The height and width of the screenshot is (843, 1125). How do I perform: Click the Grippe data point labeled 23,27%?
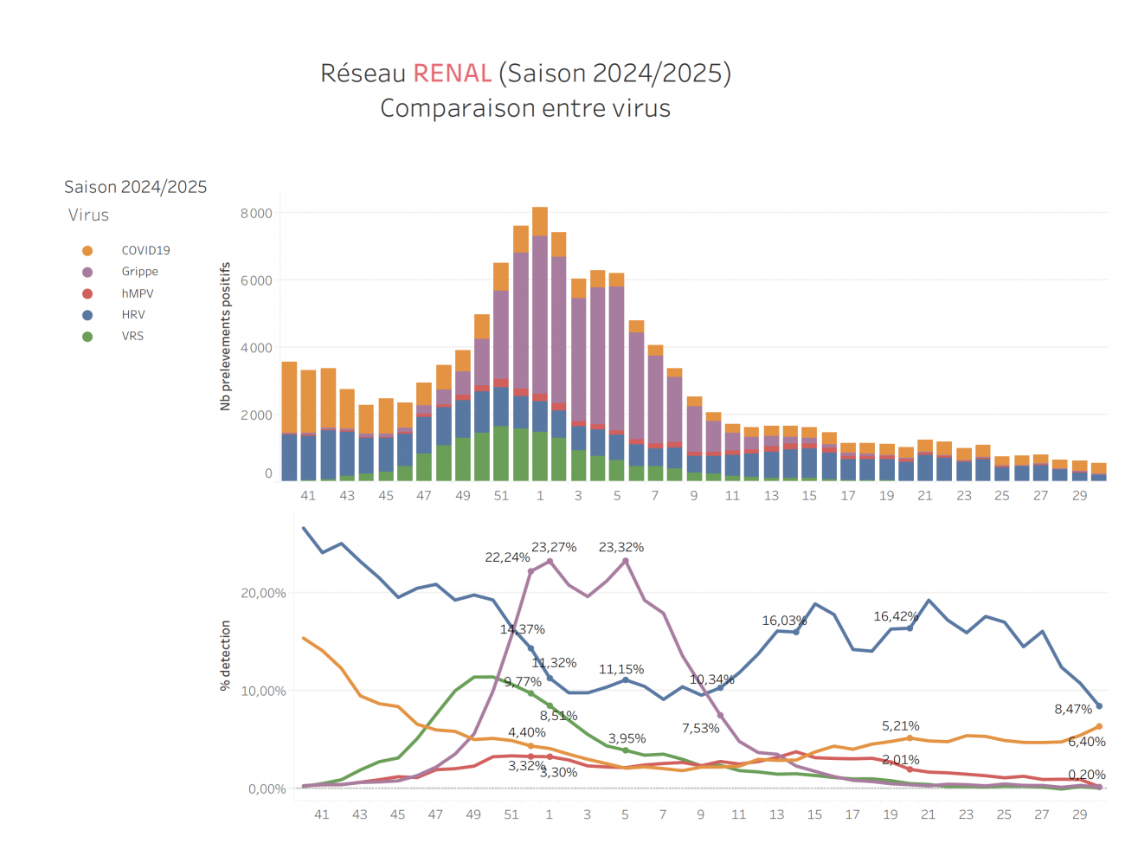pos(550,561)
